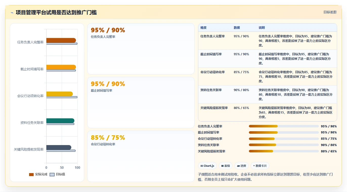Screen dimensions: 347x192
Task: Open the 任务负责人完整率 95% / 90% data card
Action: tap(141, 49)
